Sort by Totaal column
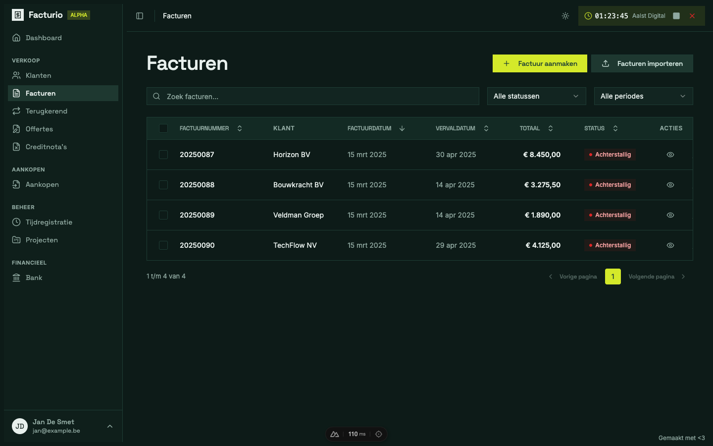The width and height of the screenshot is (713, 446). (537, 128)
